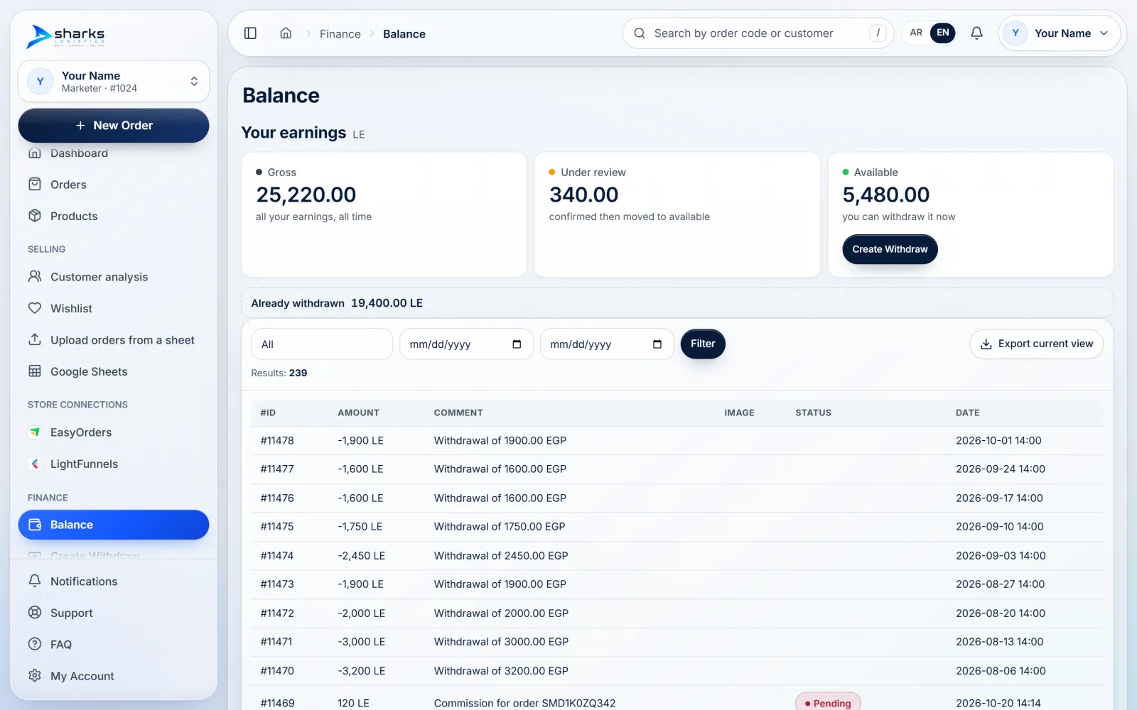Click the date 2026-08-20 14:00
1137x710 pixels.
click(x=1001, y=613)
